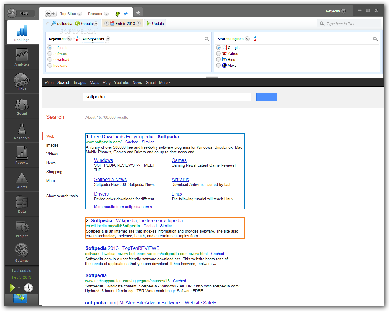Click the green play update icon in sidebar
Screen dimensions: 390x312
(12, 287)
